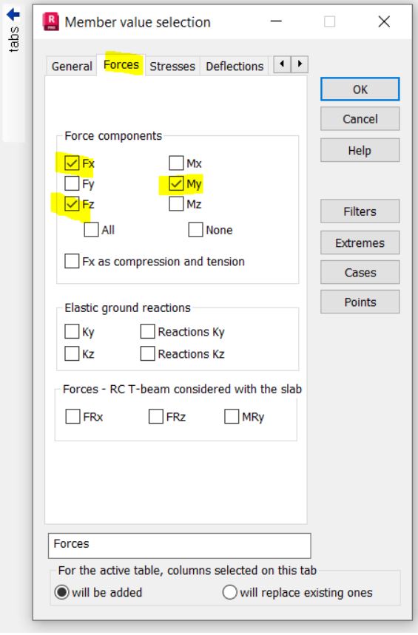418x635 pixels.
Task: Enable Fx as compression and tension
Action: [72, 261]
